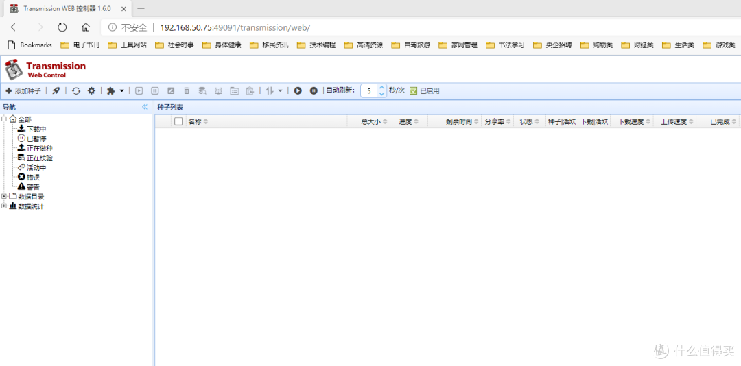Viewport: 741px width, 366px height.
Task: Click the trash remove torrent icon
Action: (x=187, y=90)
